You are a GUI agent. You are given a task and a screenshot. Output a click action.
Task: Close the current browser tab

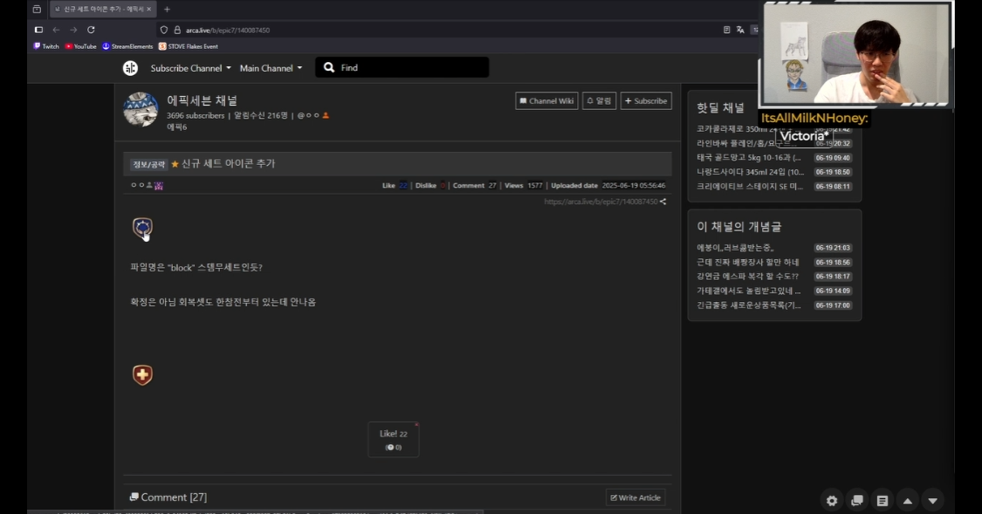click(x=149, y=9)
